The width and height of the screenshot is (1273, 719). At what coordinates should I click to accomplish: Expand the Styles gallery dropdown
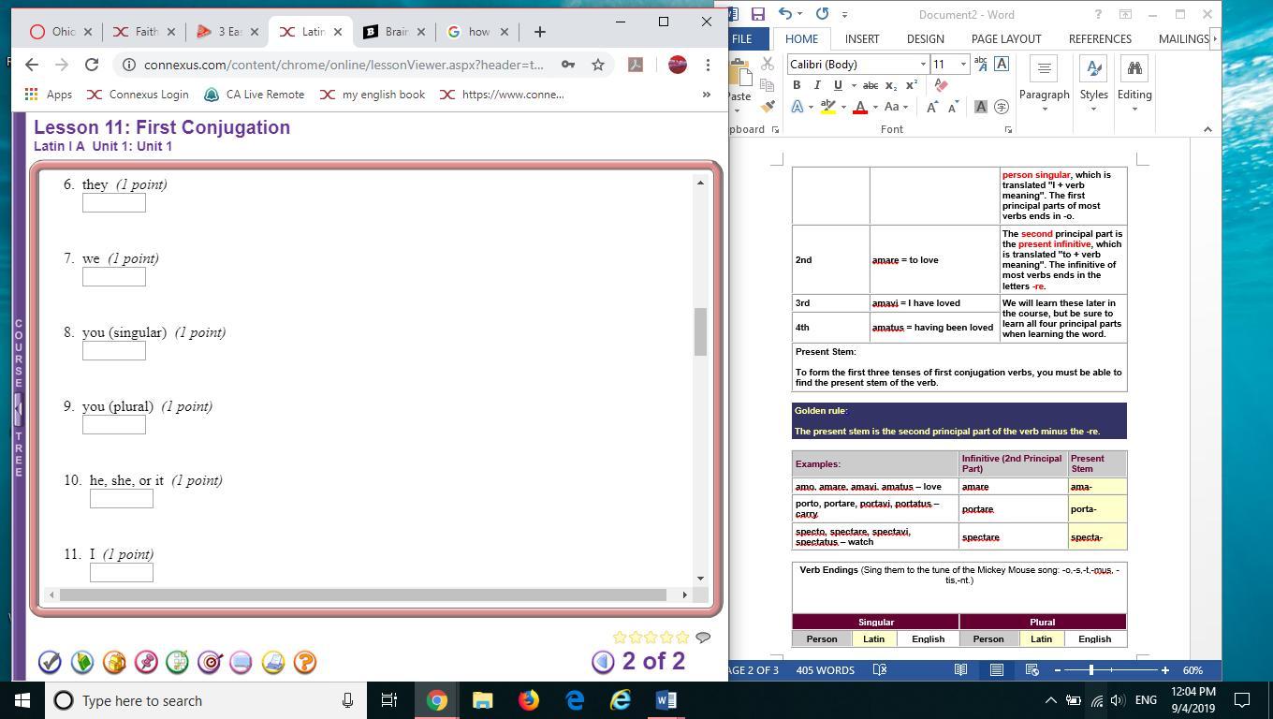coord(1093,109)
